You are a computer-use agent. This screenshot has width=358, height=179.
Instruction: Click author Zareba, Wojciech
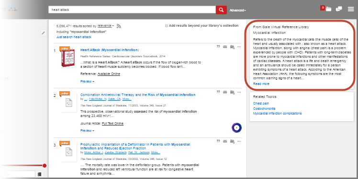[x=116, y=152]
